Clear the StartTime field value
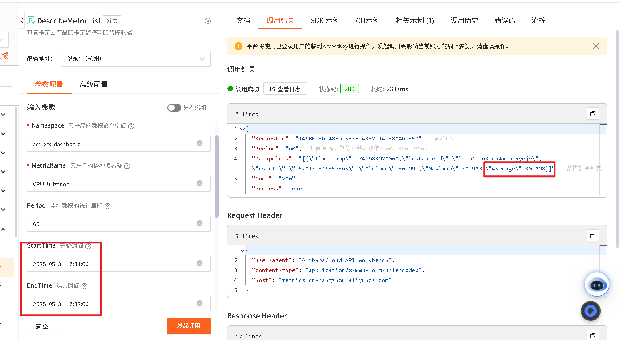 [200, 263]
